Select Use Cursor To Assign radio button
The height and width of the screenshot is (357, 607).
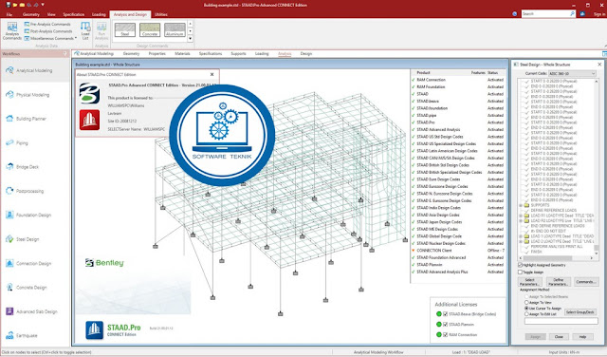pyautogui.click(x=526, y=309)
